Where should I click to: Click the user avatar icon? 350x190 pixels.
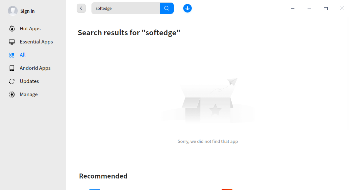click(13, 11)
